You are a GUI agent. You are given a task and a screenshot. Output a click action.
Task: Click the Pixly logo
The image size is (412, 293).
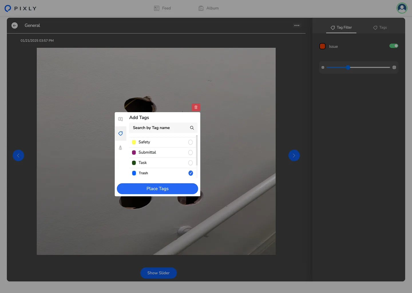21,8
